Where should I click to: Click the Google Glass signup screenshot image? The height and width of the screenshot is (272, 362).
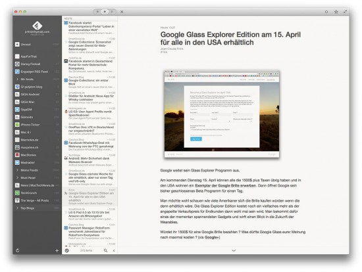pos(222,114)
